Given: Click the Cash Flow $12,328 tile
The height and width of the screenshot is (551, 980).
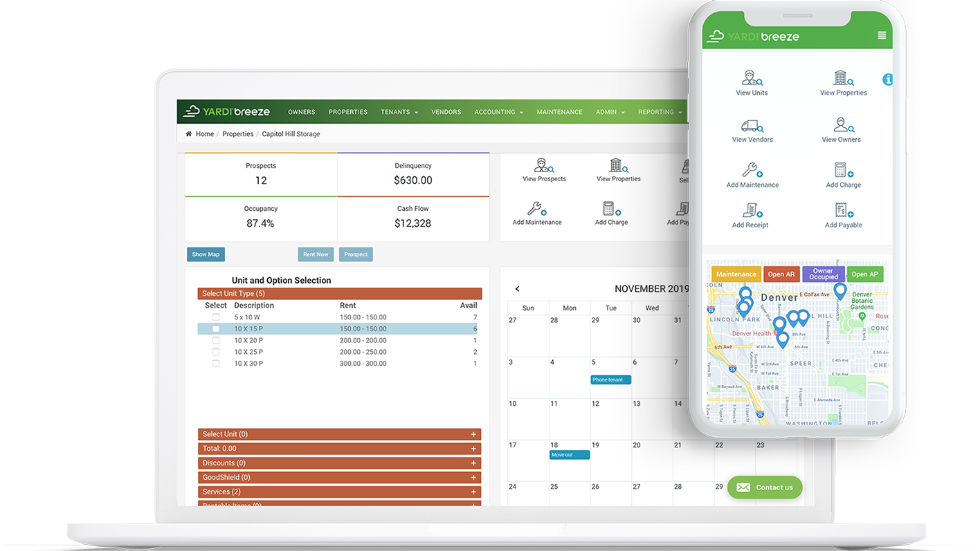Looking at the screenshot, I should [x=413, y=218].
